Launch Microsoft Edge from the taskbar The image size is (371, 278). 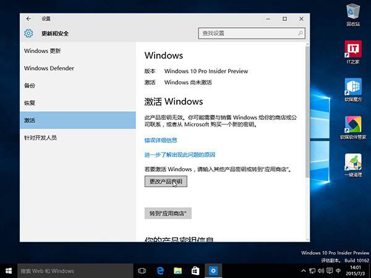(160, 271)
